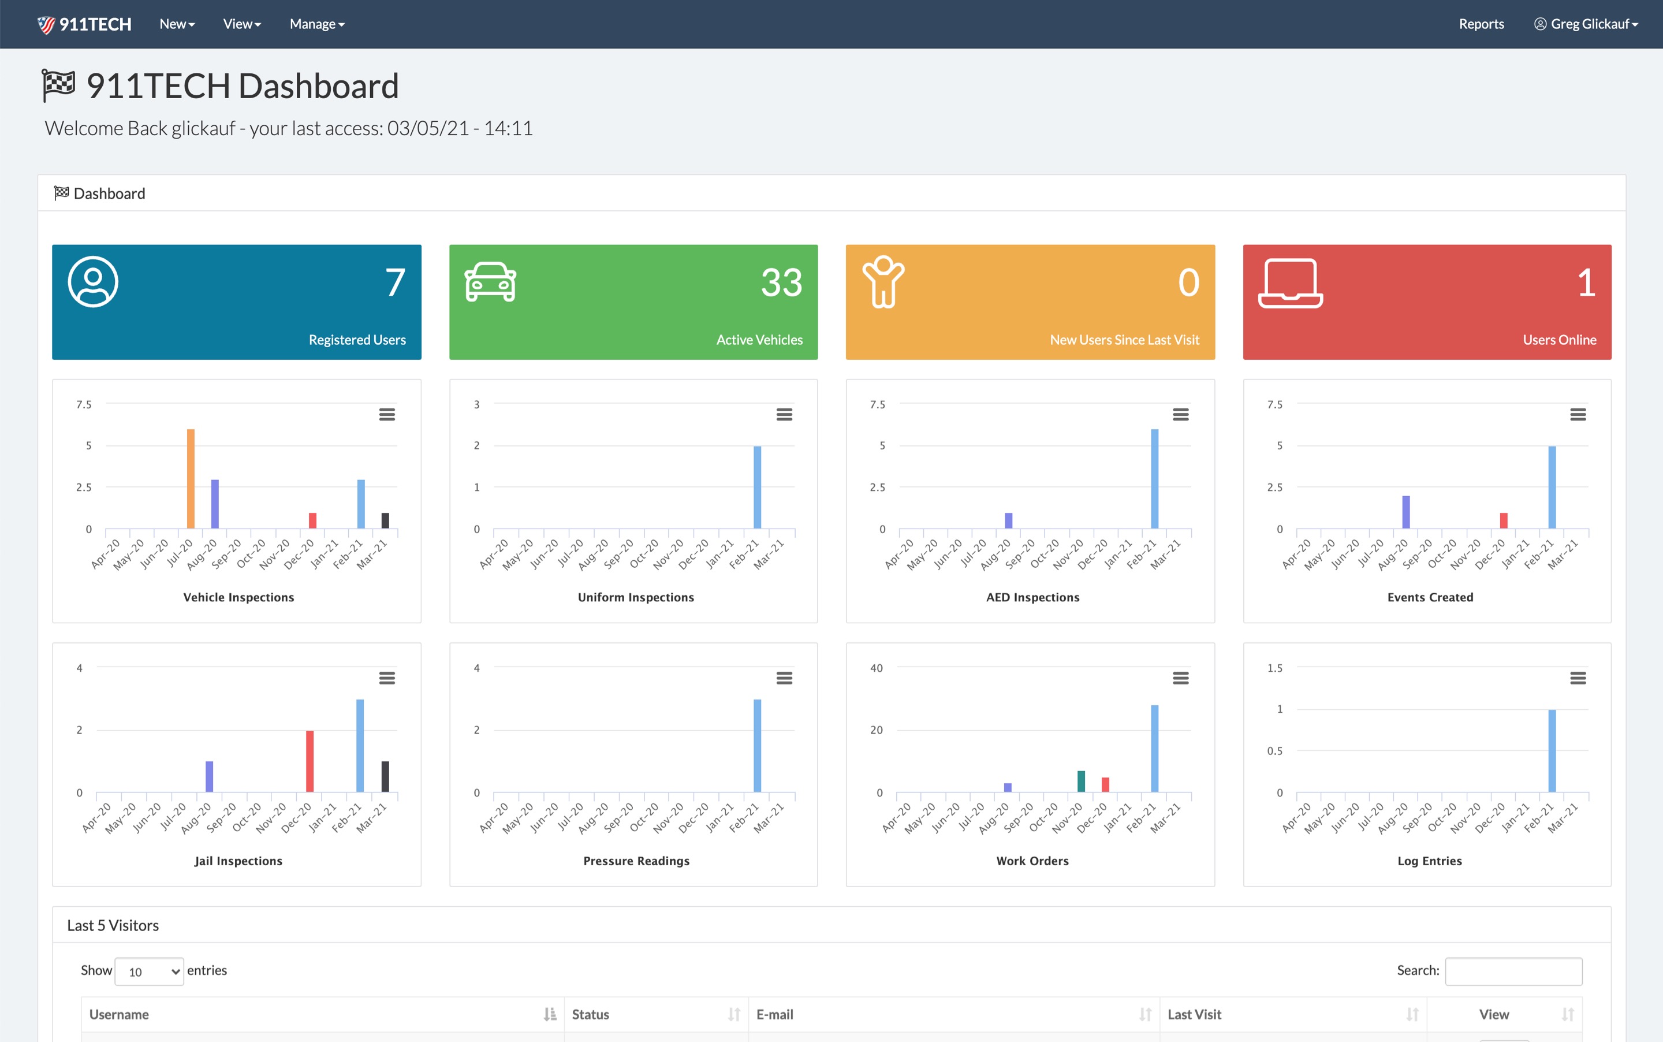Open the Events Created chart menu icon
Image resolution: width=1663 pixels, height=1042 pixels.
(x=1578, y=414)
